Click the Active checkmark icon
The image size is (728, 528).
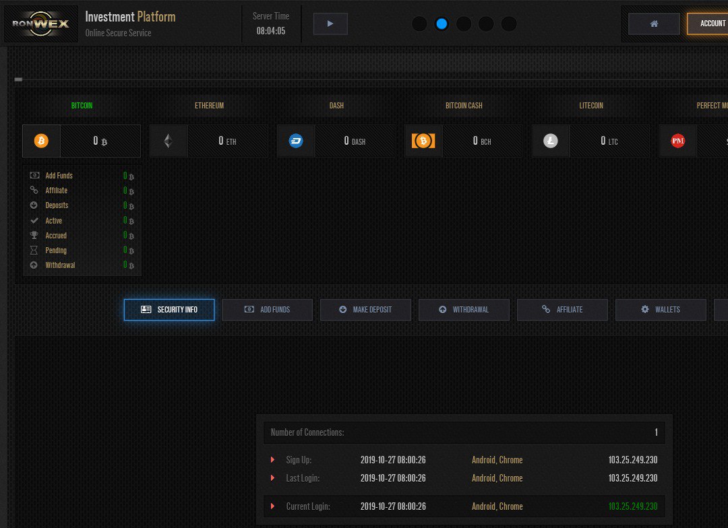pos(34,220)
